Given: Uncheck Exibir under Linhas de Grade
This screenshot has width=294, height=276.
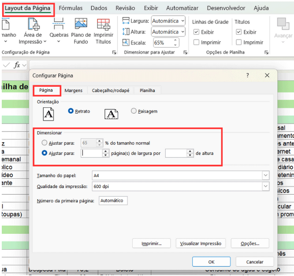Looking at the screenshot, I should click(197, 32).
